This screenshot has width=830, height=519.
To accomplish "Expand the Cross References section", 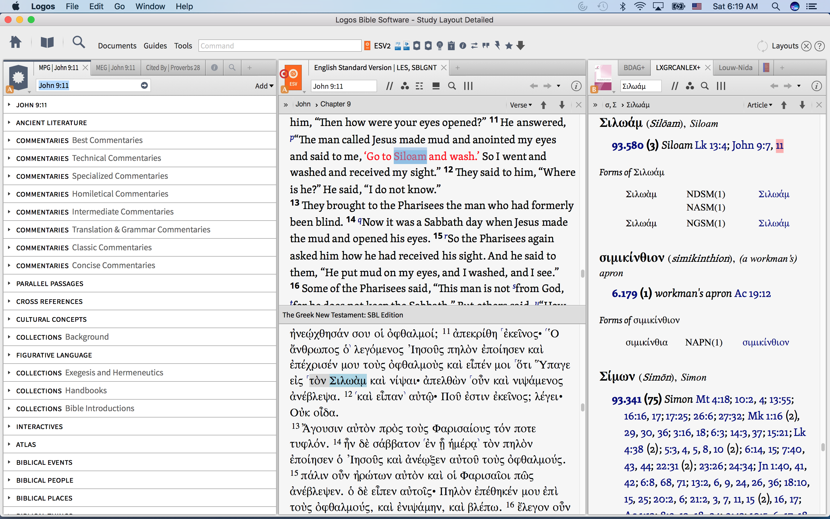I will [x=139, y=301].
